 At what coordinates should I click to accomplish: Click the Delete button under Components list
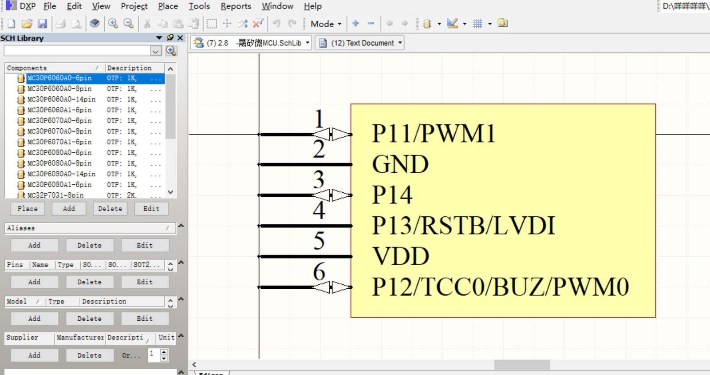(110, 208)
